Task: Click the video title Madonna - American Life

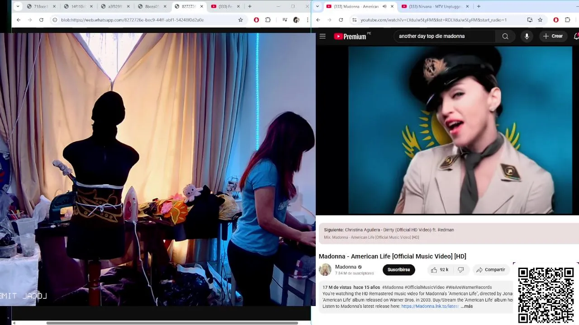Action: [x=392, y=256]
